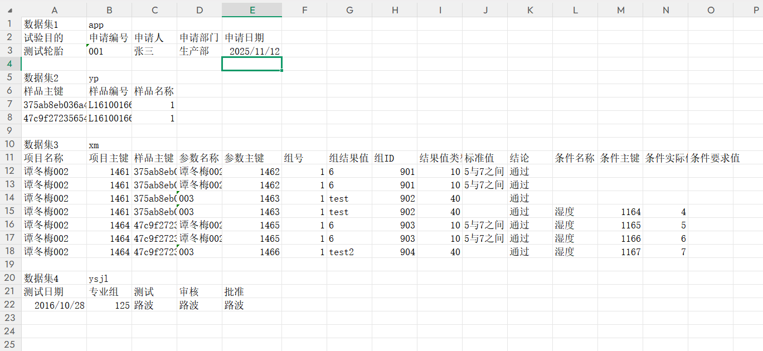This screenshot has width=763, height=351.
Task: Click the "数据集3" cell
Action: (54, 144)
